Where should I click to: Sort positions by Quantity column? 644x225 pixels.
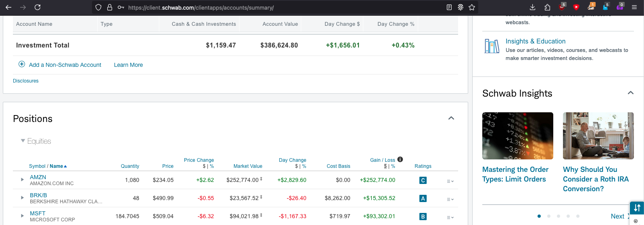(130, 166)
